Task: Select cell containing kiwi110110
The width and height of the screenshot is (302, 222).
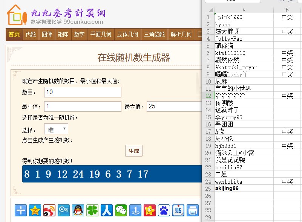Action: coord(244,53)
